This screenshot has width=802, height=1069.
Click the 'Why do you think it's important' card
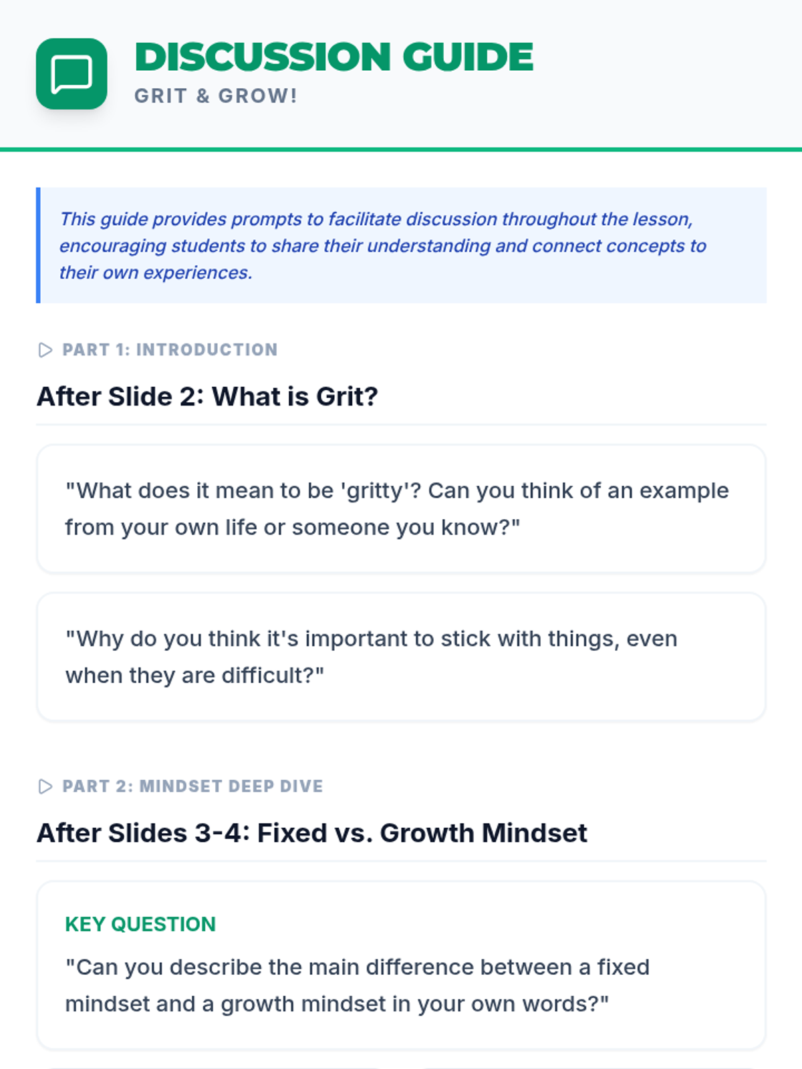(401, 657)
